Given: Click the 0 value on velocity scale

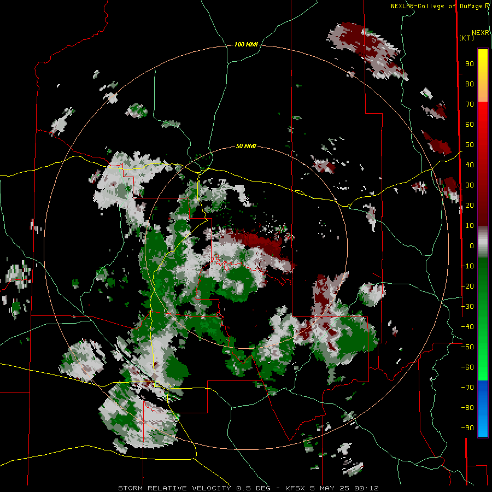Looking at the screenshot, I should point(472,245).
